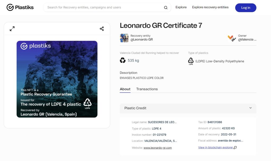
Task: Open the Leonardo GR recovery entity avatar
Action: pyautogui.click(x=124, y=38)
